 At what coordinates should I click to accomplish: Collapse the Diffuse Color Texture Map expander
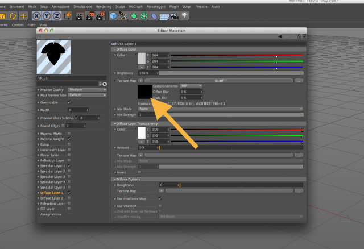115,81
